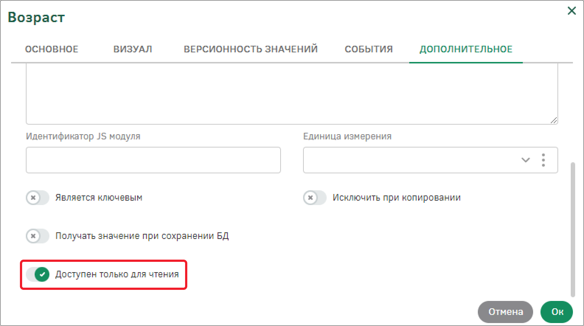Image resolution: width=584 pixels, height=326 pixels.
Task: Disable Доступен только для чтения switch
Action: (x=38, y=274)
